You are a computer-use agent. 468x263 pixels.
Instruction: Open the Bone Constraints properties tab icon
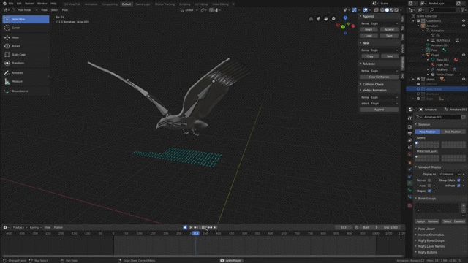(409, 197)
